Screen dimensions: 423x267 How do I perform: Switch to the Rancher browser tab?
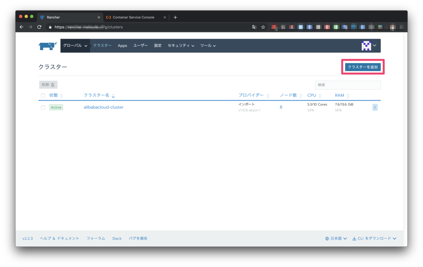tap(70, 17)
